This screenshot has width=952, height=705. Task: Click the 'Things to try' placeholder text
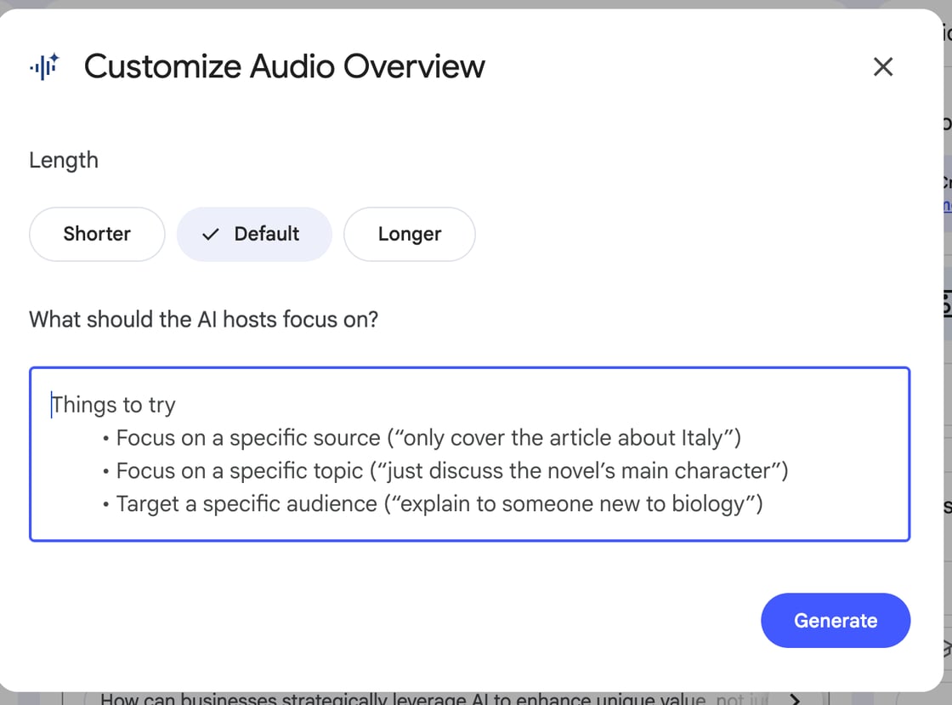tap(111, 404)
